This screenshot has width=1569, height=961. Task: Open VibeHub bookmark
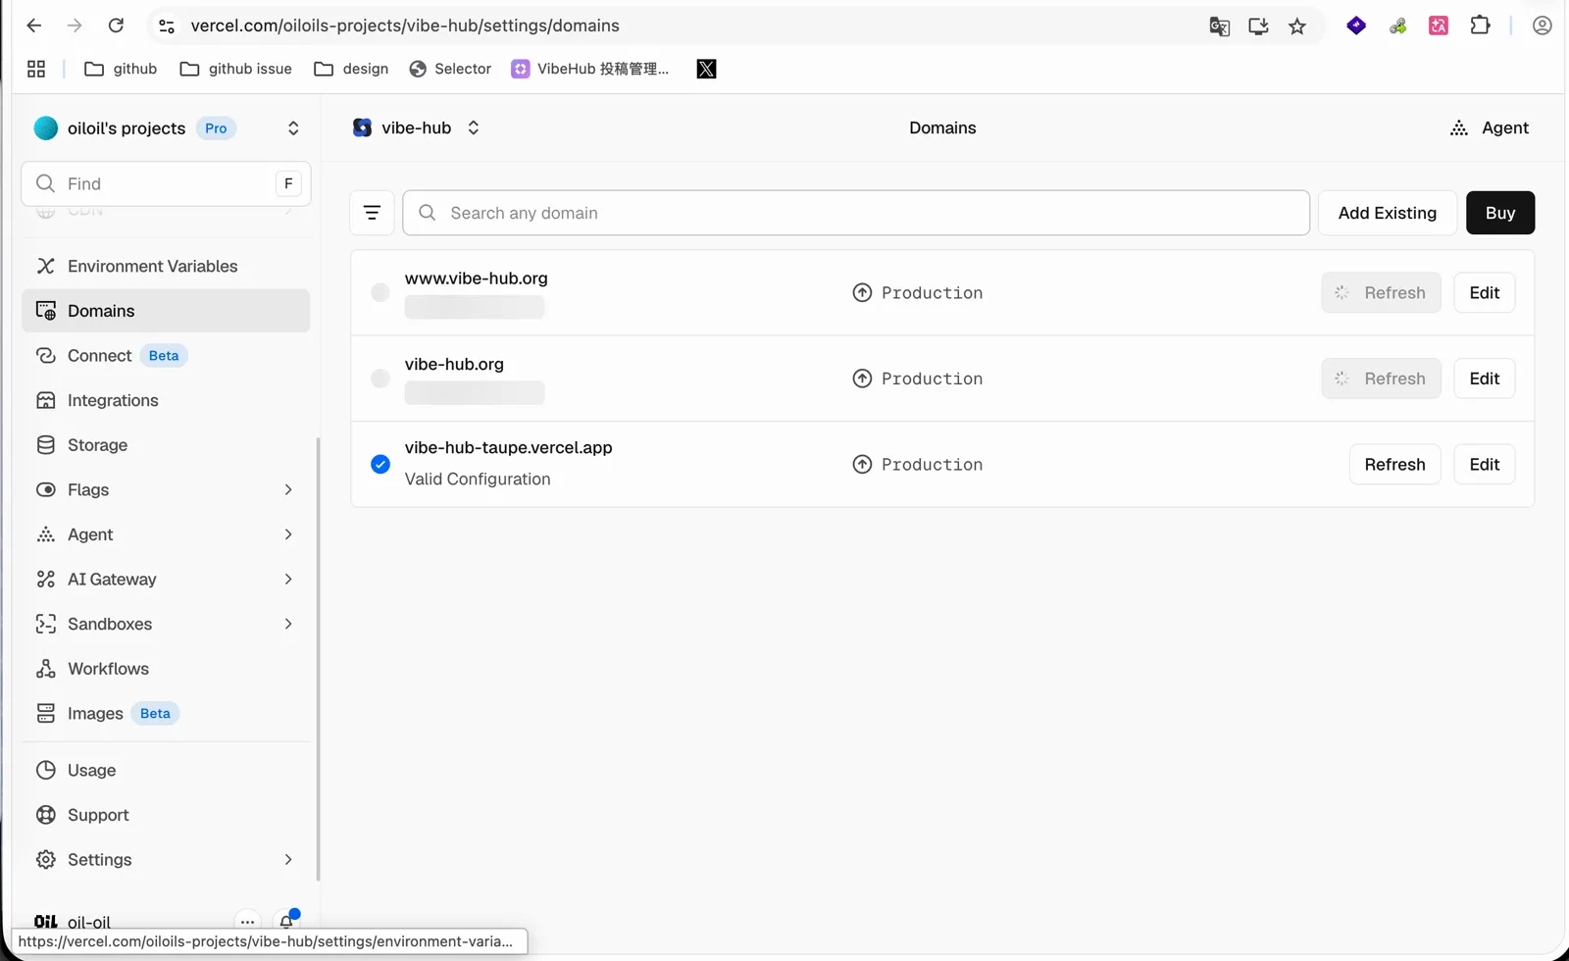pyautogui.click(x=590, y=69)
